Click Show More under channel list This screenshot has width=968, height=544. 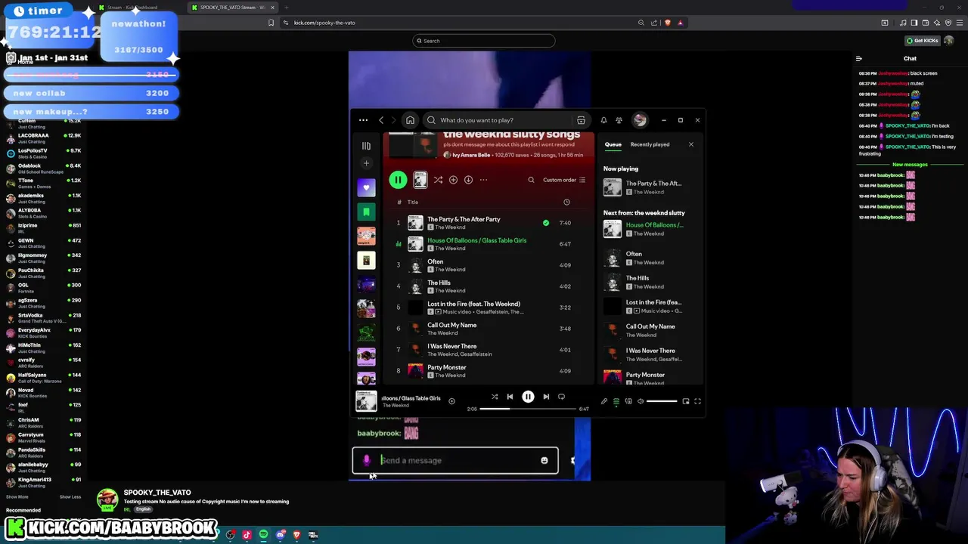click(x=17, y=497)
